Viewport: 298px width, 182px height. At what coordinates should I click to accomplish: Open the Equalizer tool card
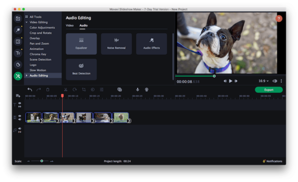[81, 44]
